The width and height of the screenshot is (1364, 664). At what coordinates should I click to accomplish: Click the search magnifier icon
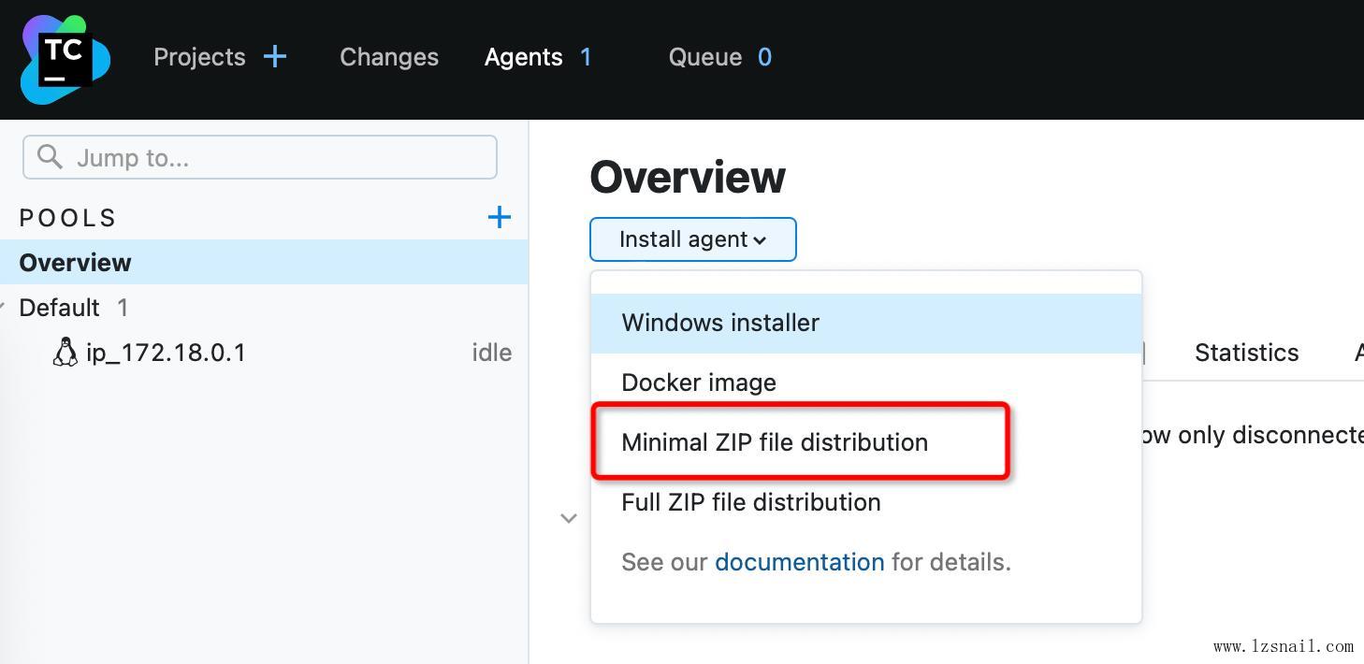tap(50, 157)
